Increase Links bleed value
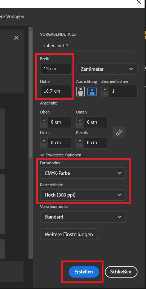 click(44, 141)
